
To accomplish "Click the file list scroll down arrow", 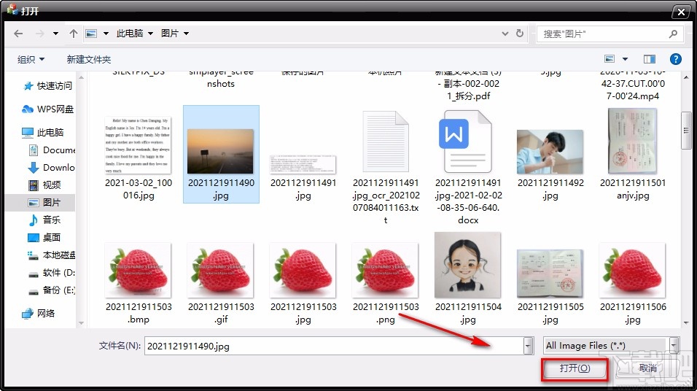I will pos(686,323).
